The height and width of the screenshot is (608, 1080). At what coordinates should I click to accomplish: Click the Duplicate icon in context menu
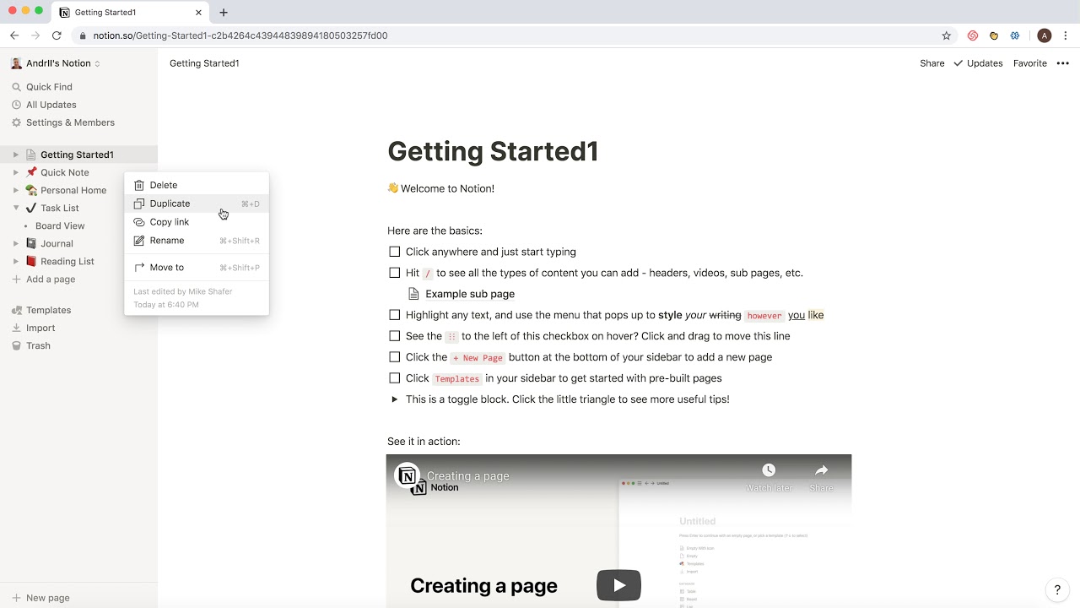pos(139,204)
